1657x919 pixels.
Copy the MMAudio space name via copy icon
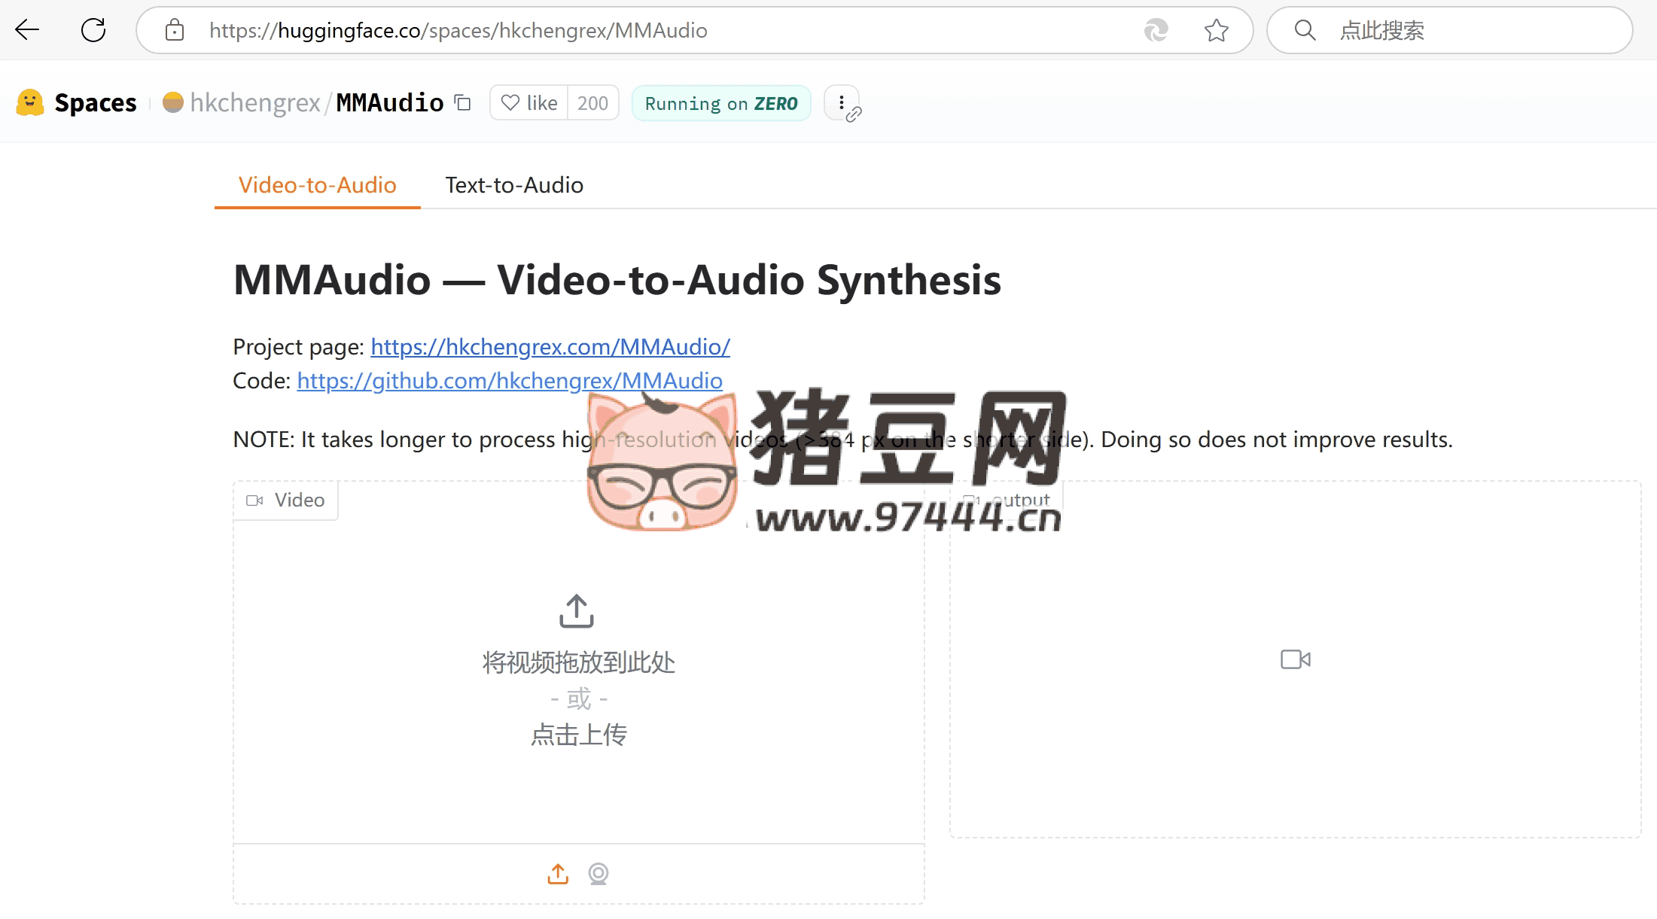click(461, 102)
